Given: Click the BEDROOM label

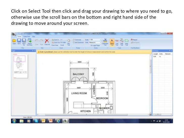Looking at the screenshot, I should click(x=102, y=98).
